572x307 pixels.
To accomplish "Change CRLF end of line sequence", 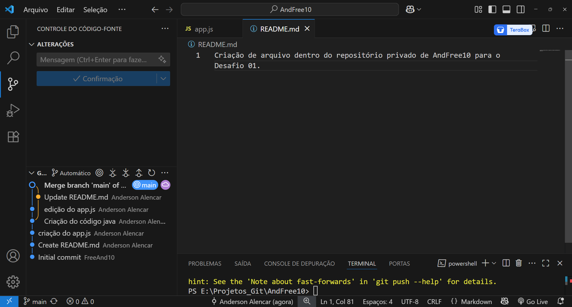I will tap(434, 301).
